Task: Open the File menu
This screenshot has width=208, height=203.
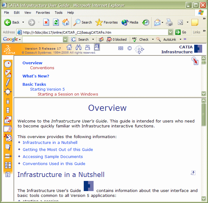Action: [6, 13]
